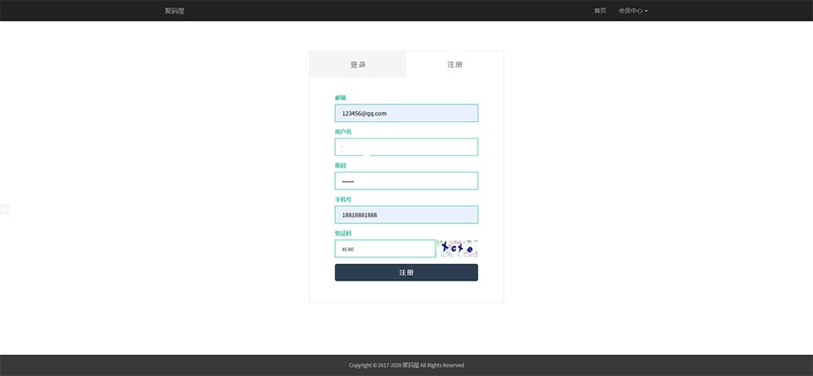The height and width of the screenshot is (376, 813).
Task: Expand the 会员中心 dropdown menu
Action: [x=632, y=10]
